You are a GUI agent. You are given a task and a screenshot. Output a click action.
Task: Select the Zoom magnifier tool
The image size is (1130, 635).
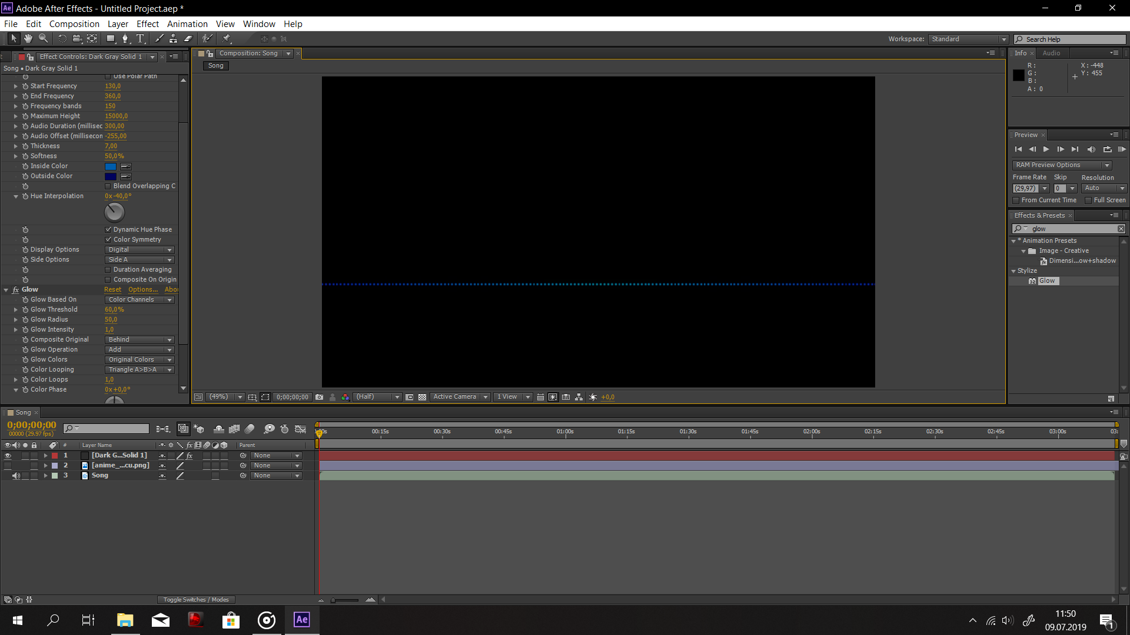[44, 39]
